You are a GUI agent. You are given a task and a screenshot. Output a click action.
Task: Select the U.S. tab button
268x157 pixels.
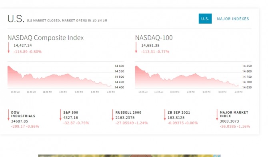(205, 19)
